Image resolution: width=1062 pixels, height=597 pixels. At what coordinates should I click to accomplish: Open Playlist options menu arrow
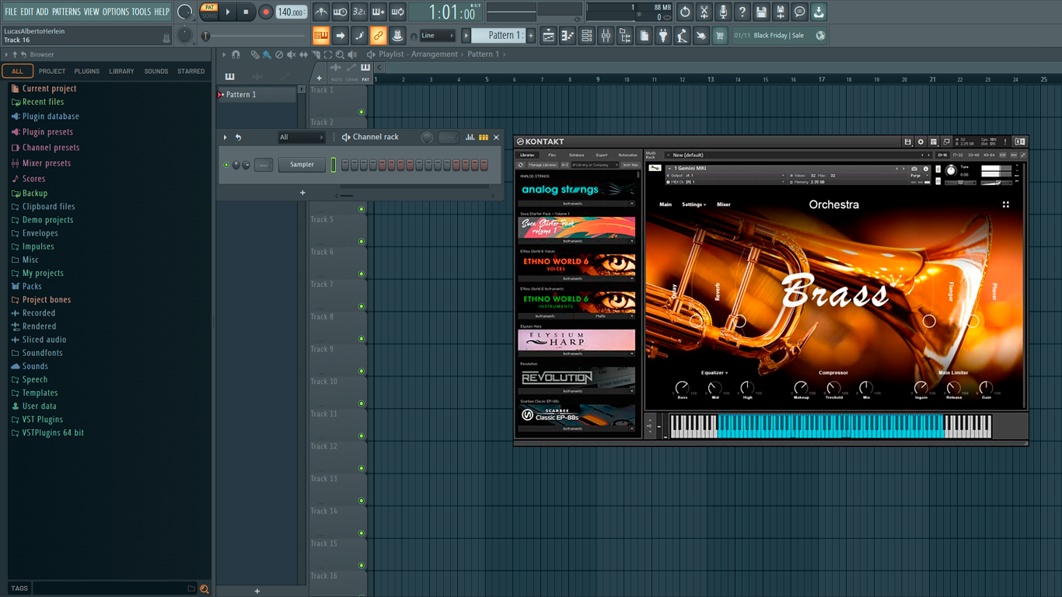click(225, 54)
